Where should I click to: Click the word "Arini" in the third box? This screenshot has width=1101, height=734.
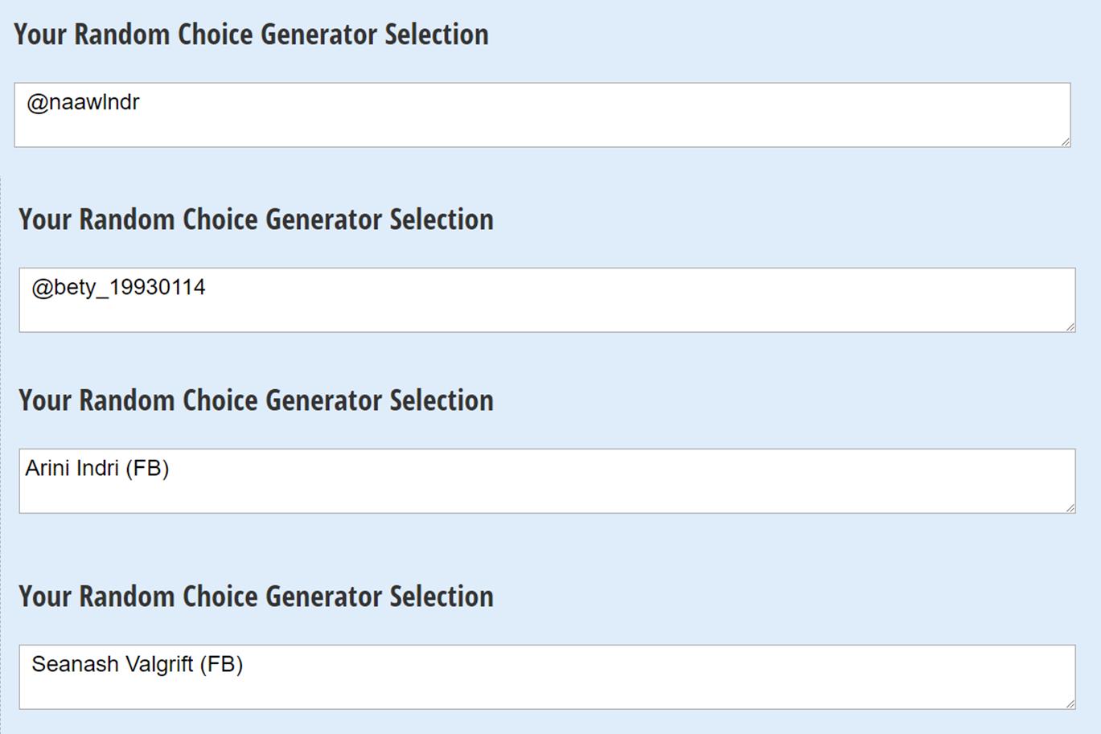pyautogui.click(x=48, y=468)
